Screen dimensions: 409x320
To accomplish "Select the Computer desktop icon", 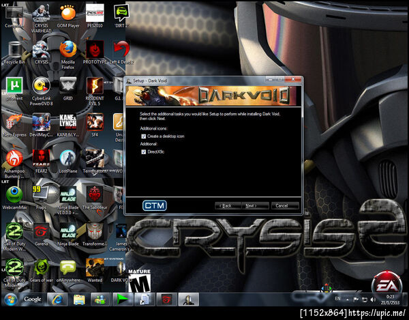I will pyautogui.click(x=14, y=16).
